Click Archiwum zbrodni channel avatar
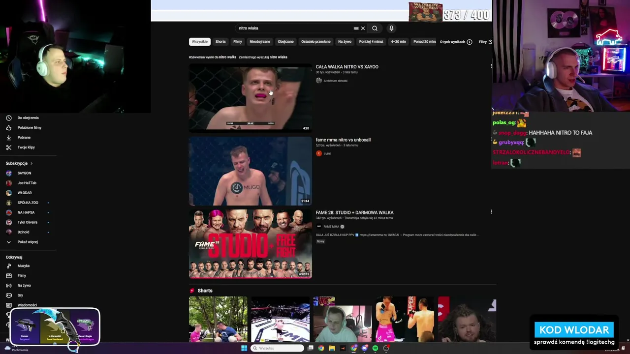Screen dimensions: 630x354 [x=319, y=81]
